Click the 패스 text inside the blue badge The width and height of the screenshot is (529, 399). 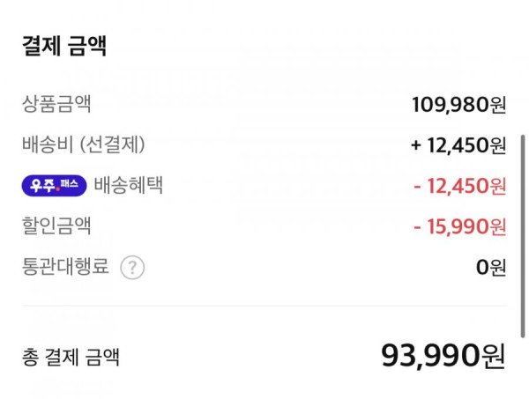click(x=69, y=184)
